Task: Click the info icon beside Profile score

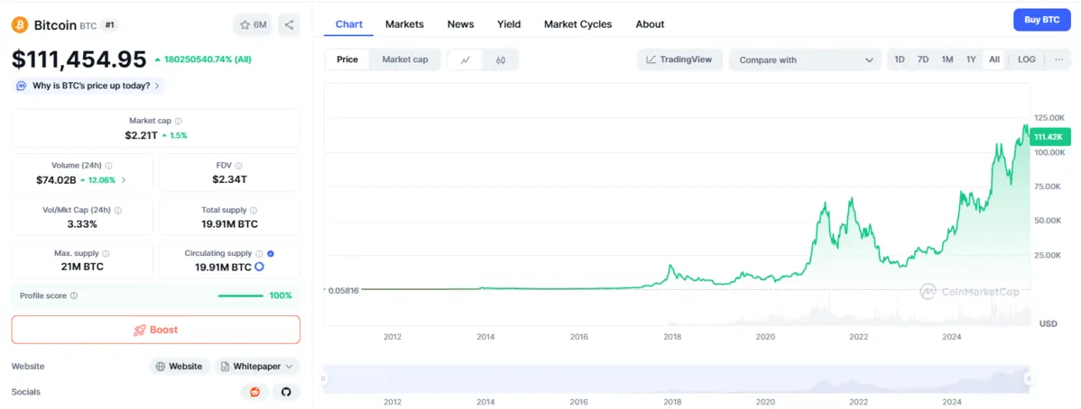Action: [x=74, y=295]
